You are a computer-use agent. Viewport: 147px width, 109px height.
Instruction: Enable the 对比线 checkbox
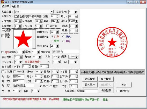tap(3, 72)
